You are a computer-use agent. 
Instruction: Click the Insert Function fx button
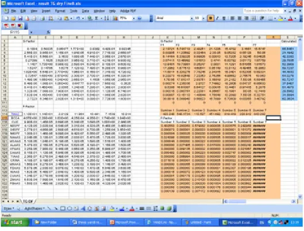[x=48, y=32]
